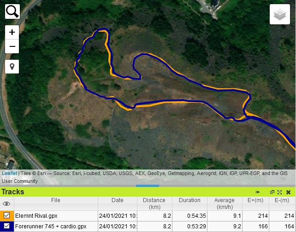Uncheck the Elemnt Rival.gpx track checkbox

point(7,215)
